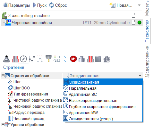Viewport: 152px width, 128px height.
Task: Open the feeds and speeds F1 S2 icon
Action: pos(57,59)
